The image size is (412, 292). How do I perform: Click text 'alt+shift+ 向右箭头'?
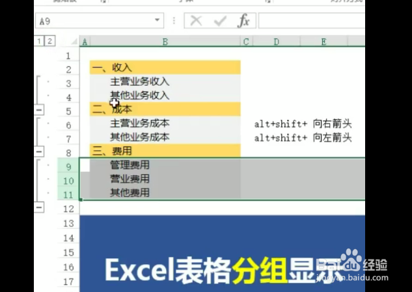tap(303, 124)
